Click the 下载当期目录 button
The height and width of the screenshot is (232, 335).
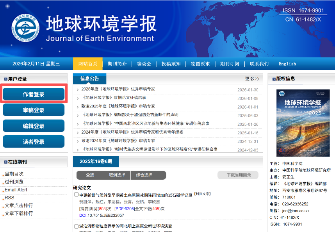coord(238,175)
